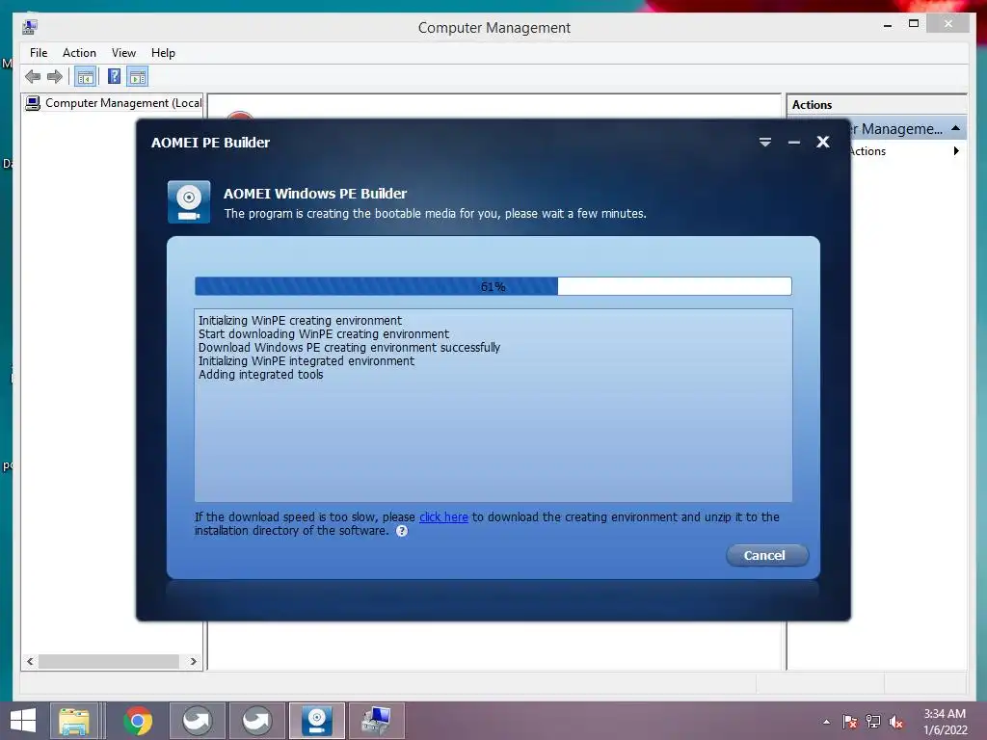The width and height of the screenshot is (987, 740).
Task: Follow the 'click here' download link
Action: point(443,516)
